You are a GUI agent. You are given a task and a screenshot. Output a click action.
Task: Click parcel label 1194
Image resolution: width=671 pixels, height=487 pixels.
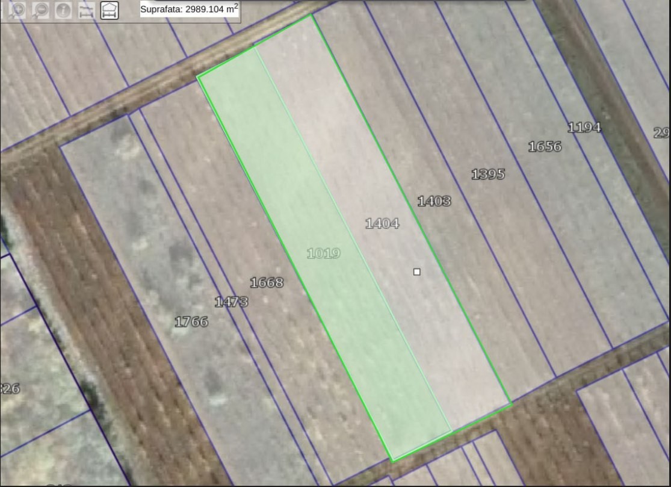click(x=584, y=128)
